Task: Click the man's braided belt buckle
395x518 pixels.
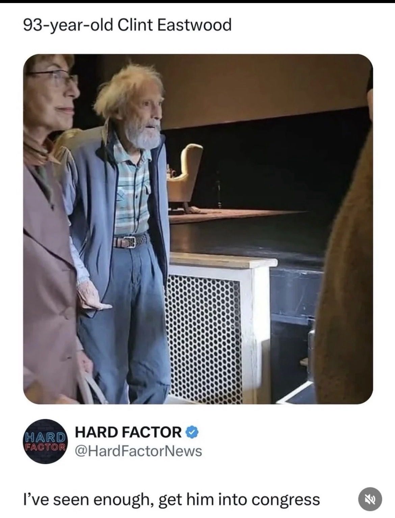Action: (x=128, y=241)
